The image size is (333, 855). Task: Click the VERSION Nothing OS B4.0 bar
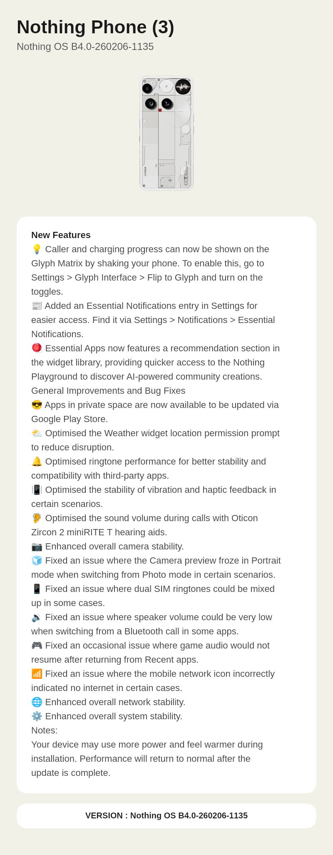pyautogui.click(x=166, y=815)
